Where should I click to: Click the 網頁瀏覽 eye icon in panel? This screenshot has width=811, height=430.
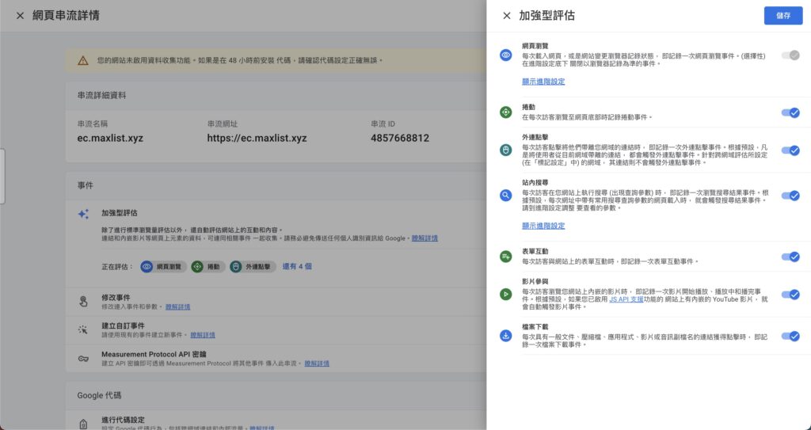[x=506, y=55]
